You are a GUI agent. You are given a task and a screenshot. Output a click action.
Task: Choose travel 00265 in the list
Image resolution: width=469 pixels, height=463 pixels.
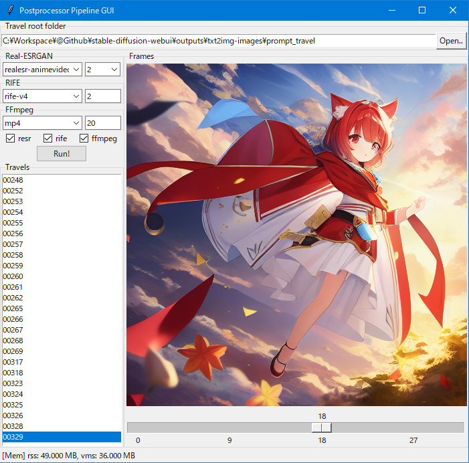tap(13, 308)
